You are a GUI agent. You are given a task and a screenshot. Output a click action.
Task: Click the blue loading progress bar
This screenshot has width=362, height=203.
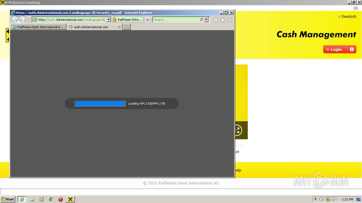click(100, 103)
